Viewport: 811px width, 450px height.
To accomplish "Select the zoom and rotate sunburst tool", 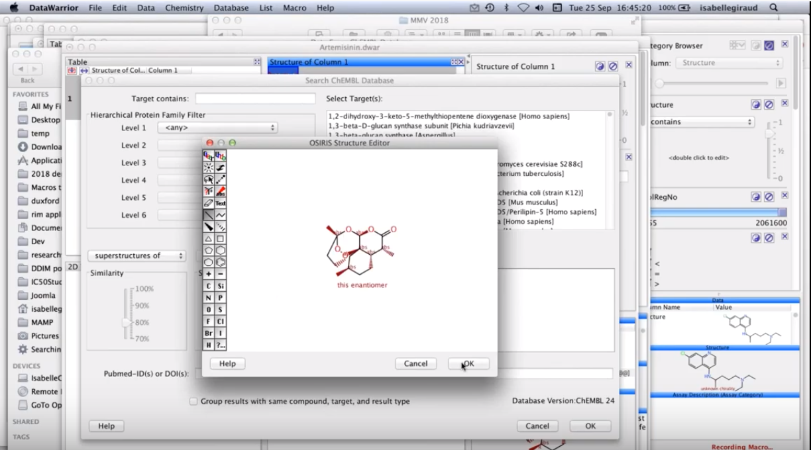I will pyautogui.click(x=208, y=168).
